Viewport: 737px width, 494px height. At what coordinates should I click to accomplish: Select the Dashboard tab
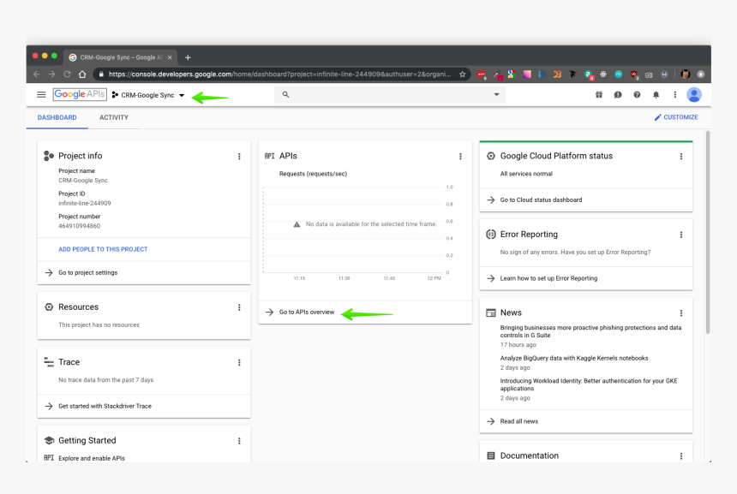(57, 117)
